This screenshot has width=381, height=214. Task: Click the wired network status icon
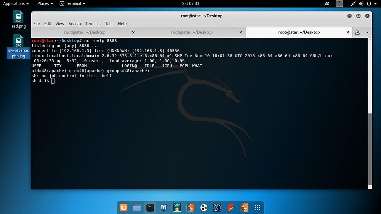click(353, 3)
